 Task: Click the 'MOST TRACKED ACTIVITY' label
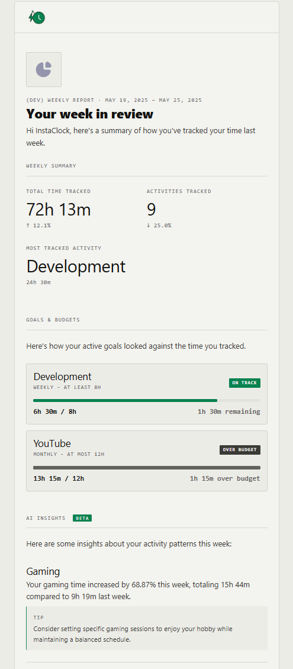pyautogui.click(x=64, y=248)
